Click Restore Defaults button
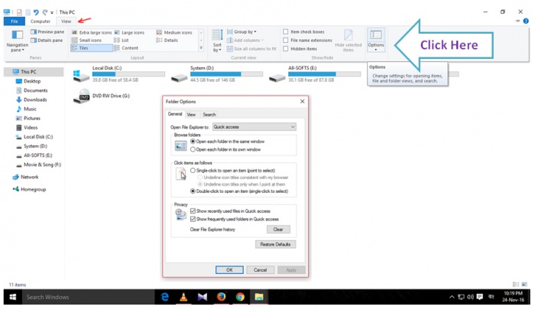This screenshot has width=535, height=313. 275,244
